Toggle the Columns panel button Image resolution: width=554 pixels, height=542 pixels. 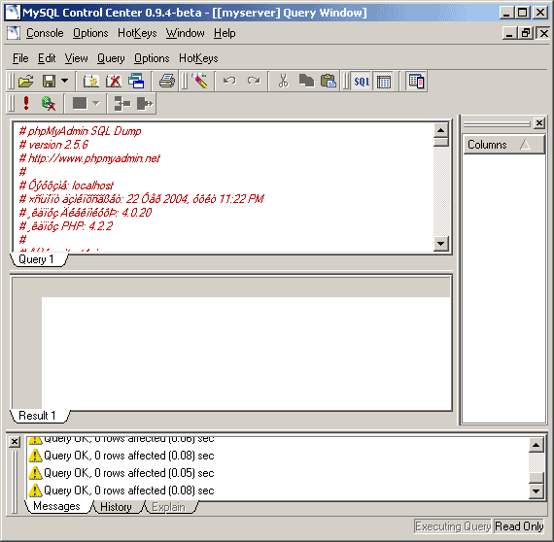pyautogui.click(x=416, y=82)
